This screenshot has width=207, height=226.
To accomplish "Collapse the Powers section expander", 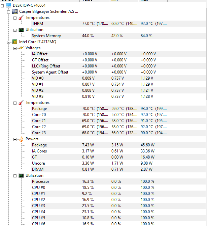I will 15,139.
